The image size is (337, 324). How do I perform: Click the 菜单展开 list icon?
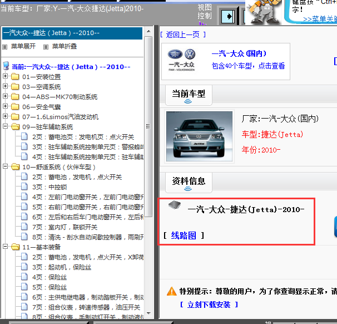point(5,47)
